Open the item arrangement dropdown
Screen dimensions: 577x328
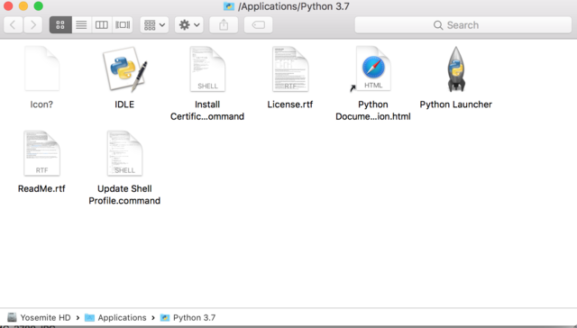[154, 25]
